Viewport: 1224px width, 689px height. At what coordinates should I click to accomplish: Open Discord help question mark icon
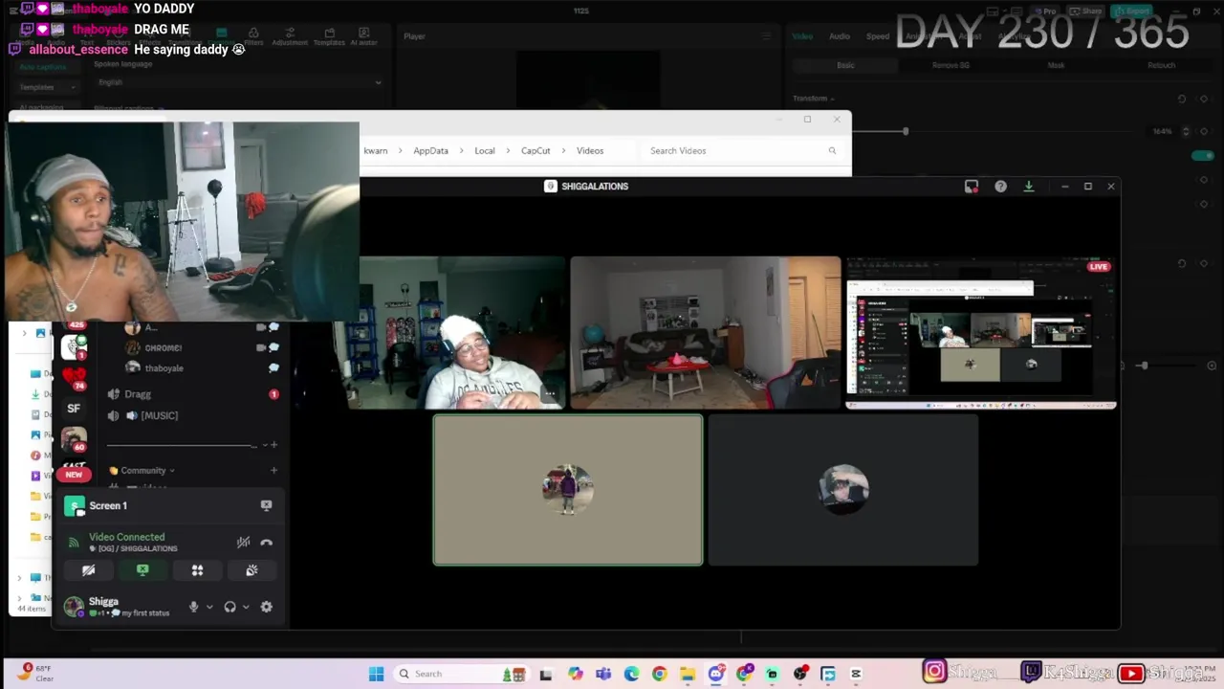1000,187
